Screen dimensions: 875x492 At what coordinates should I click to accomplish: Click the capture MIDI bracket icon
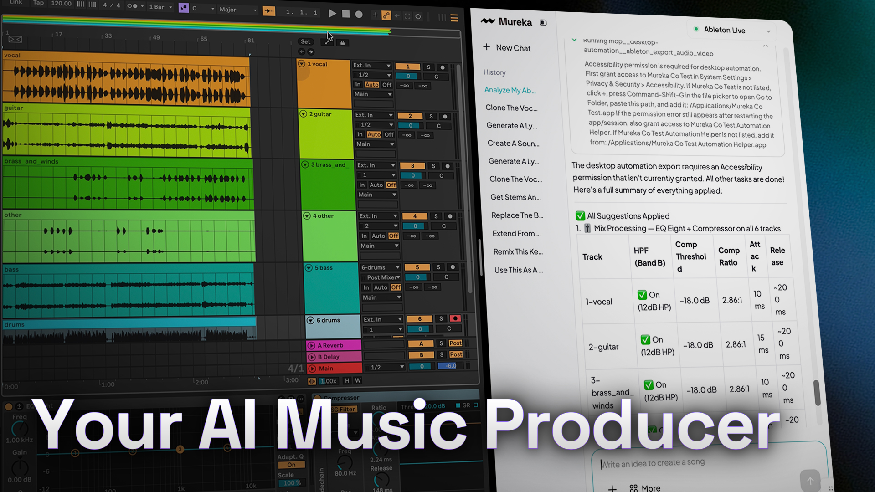[x=407, y=16]
